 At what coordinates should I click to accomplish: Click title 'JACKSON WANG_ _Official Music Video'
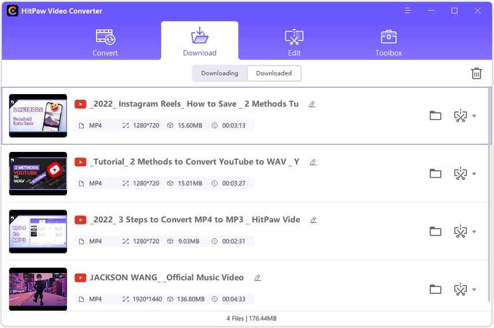click(166, 278)
